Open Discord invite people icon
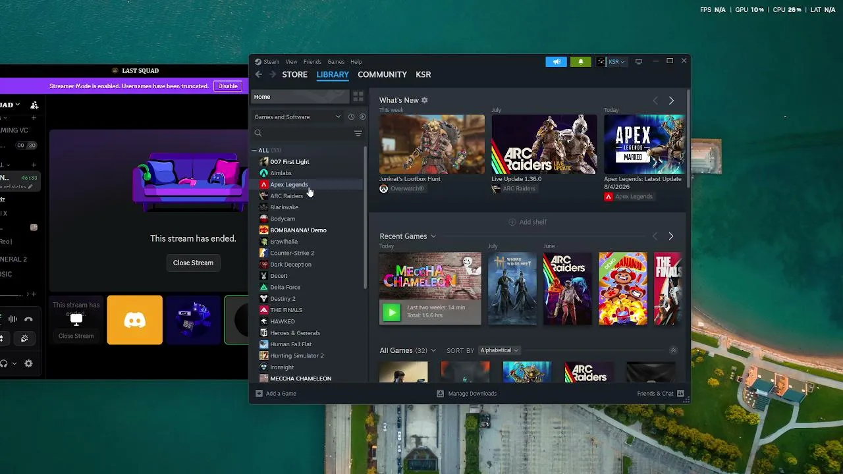Viewport: 843px width, 474px height. click(34, 105)
